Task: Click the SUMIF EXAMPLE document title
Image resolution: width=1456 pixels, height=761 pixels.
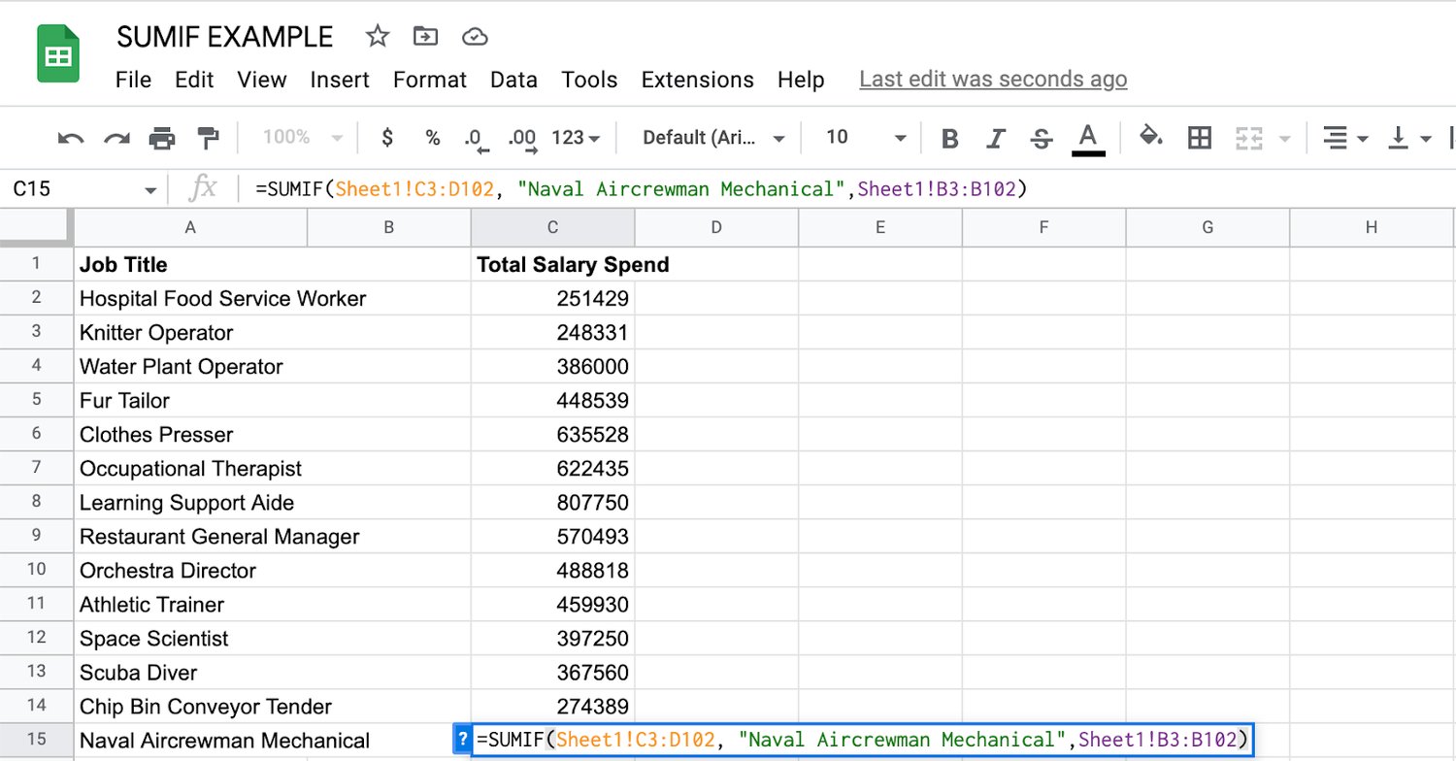Action: (224, 37)
